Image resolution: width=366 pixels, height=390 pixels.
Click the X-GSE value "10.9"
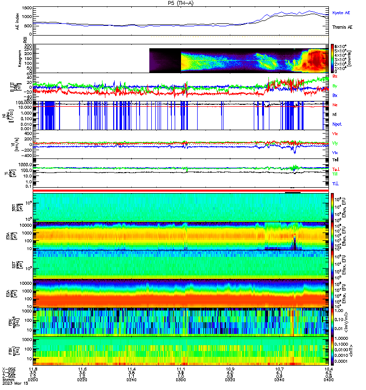[230, 369]
